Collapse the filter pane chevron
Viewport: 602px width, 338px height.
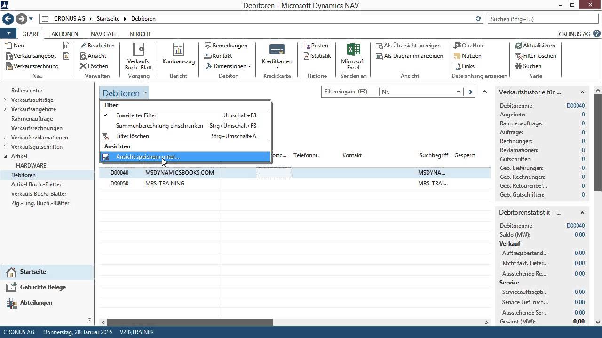(x=484, y=92)
